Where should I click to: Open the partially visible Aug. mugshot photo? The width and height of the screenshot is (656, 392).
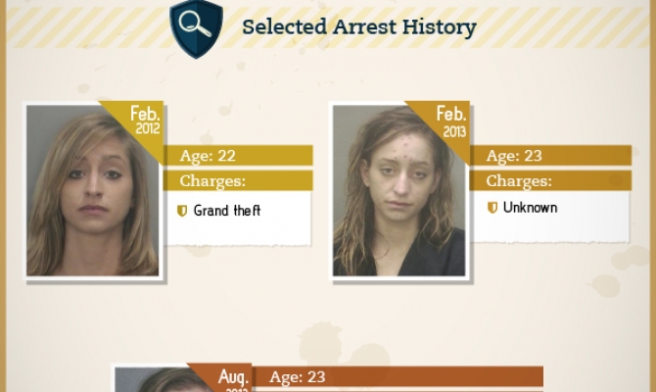coord(167,379)
